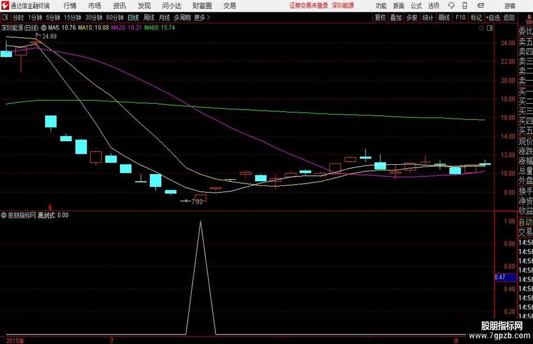
Task: Open the 交易 menu
Action: [x=230, y=6]
